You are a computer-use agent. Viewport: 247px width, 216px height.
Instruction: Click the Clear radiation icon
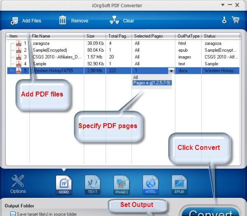[x=114, y=20]
